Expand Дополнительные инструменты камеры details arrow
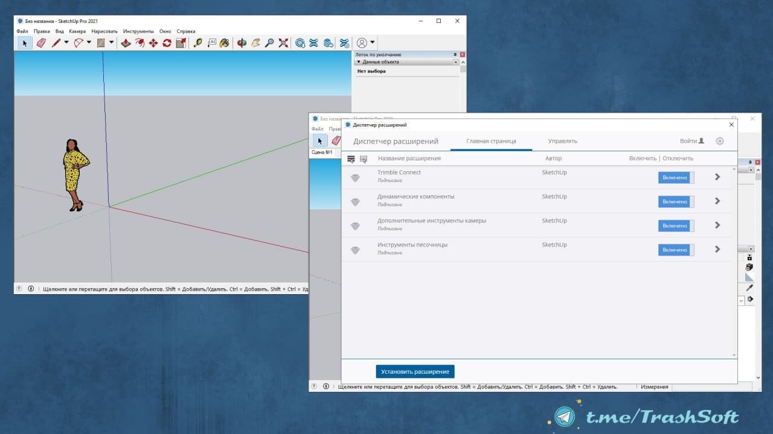Screen dimensions: 773x434 pyautogui.click(x=717, y=225)
